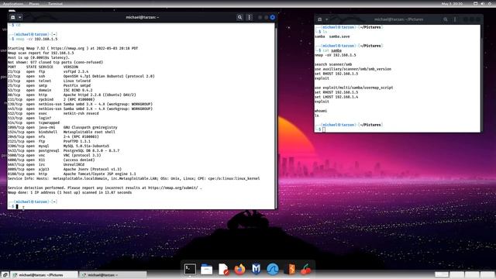This screenshot has width=496, height=279.
Task: Click the 5432/tcp postgresql row
Action: coord(64,150)
